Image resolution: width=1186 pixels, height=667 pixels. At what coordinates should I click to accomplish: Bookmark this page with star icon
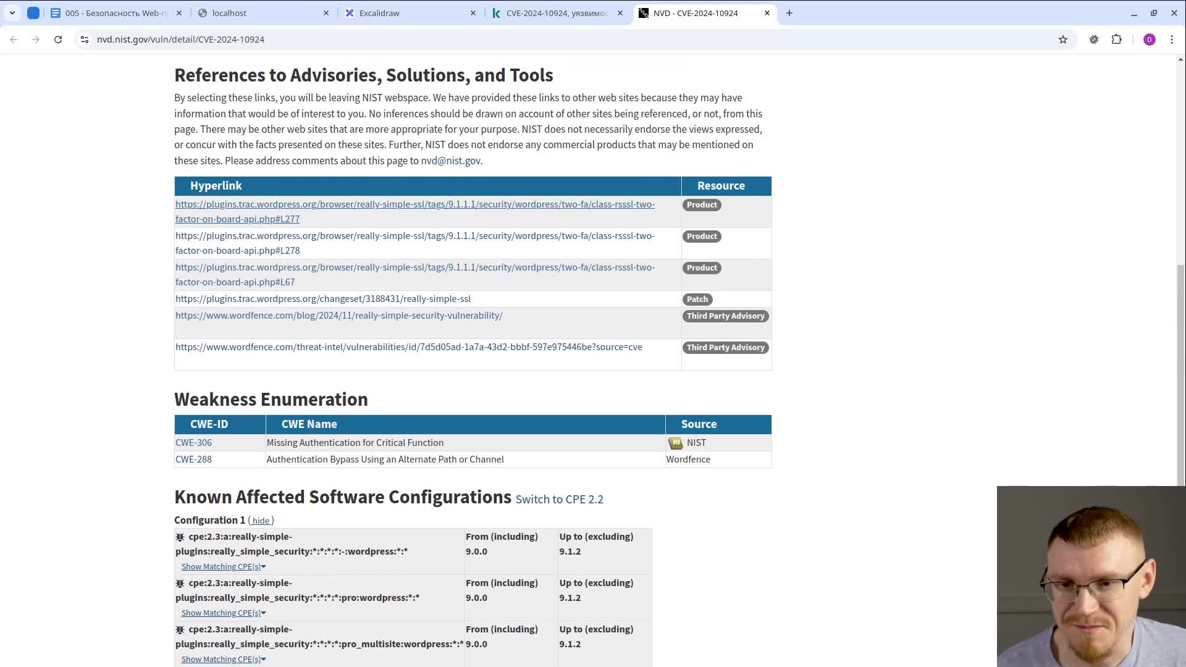click(x=1062, y=40)
